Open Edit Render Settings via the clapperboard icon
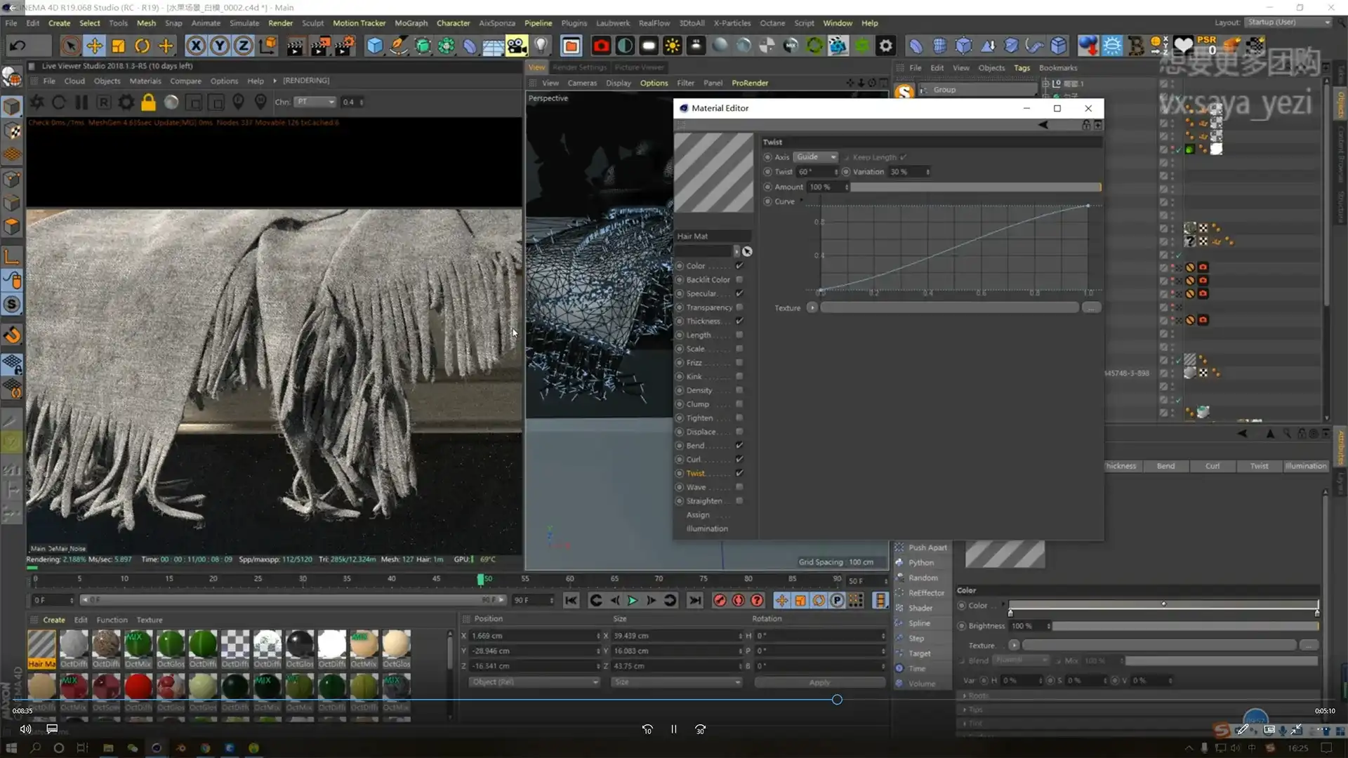Image resolution: width=1348 pixels, height=758 pixels. pos(344,46)
